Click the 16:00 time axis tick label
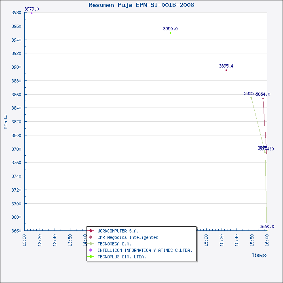Image resolution: width=283 pixels, height=283 pixels. tap(267, 240)
